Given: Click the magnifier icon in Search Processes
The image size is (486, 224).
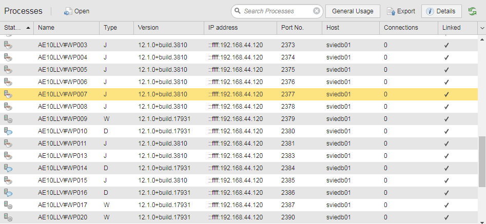Looking at the screenshot, I should click(x=238, y=11).
